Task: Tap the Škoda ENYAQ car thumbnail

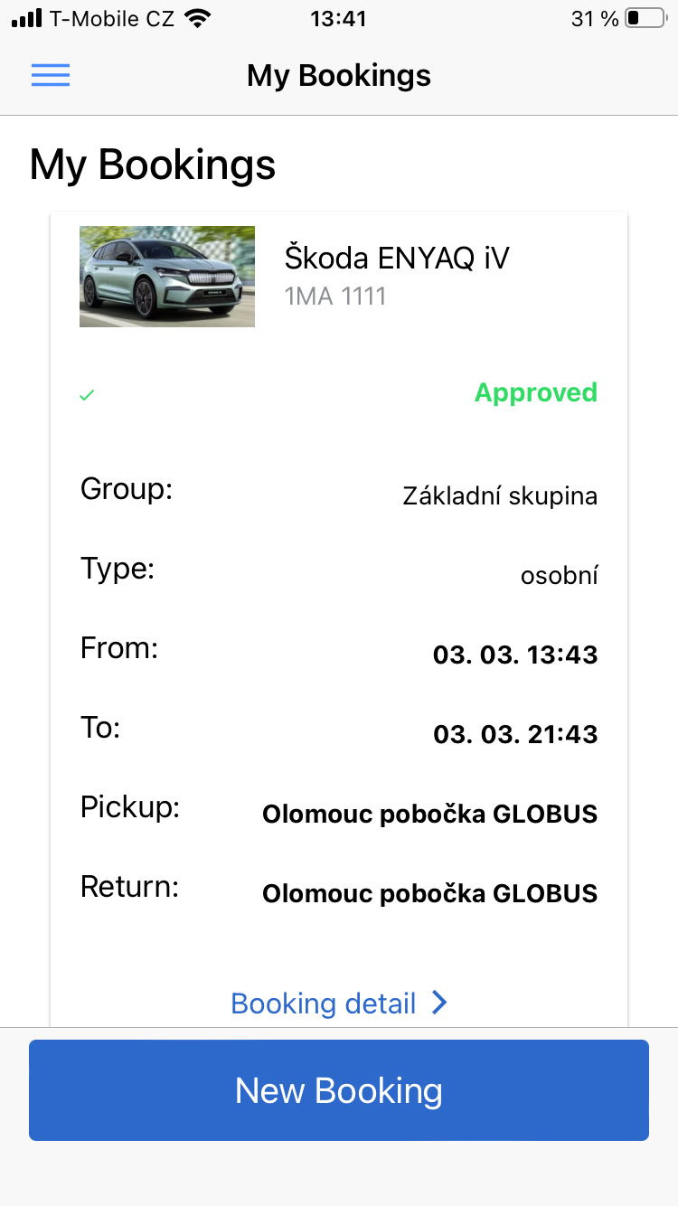Action: (167, 276)
